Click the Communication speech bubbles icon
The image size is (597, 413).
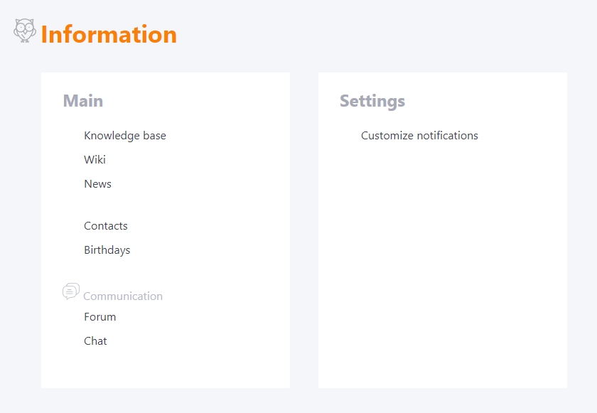[71, 291]
